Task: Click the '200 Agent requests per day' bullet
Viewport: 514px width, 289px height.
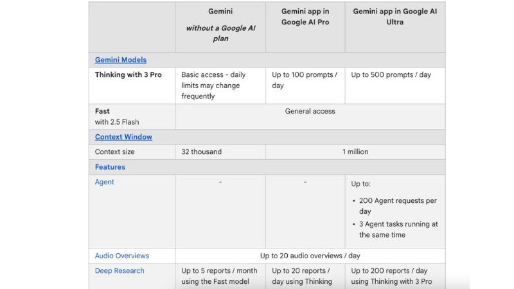Action: [398, 206]
